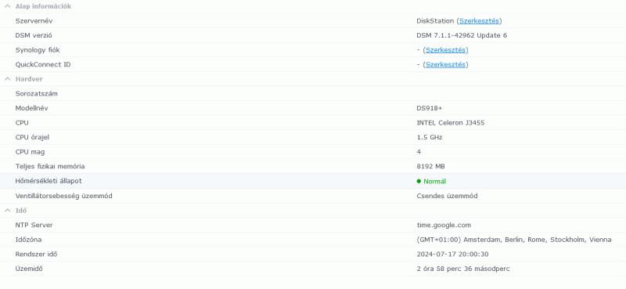Click the 1.5 GHz clock value
This screenshot has width=626, height=289.
click(429, 138)
